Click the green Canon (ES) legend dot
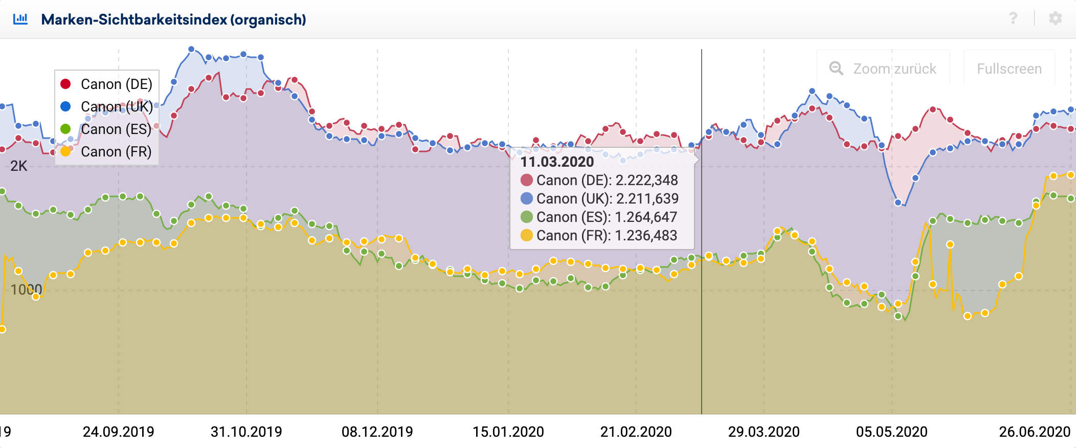This screenshot has width=1076, height=448. (65, 129)
